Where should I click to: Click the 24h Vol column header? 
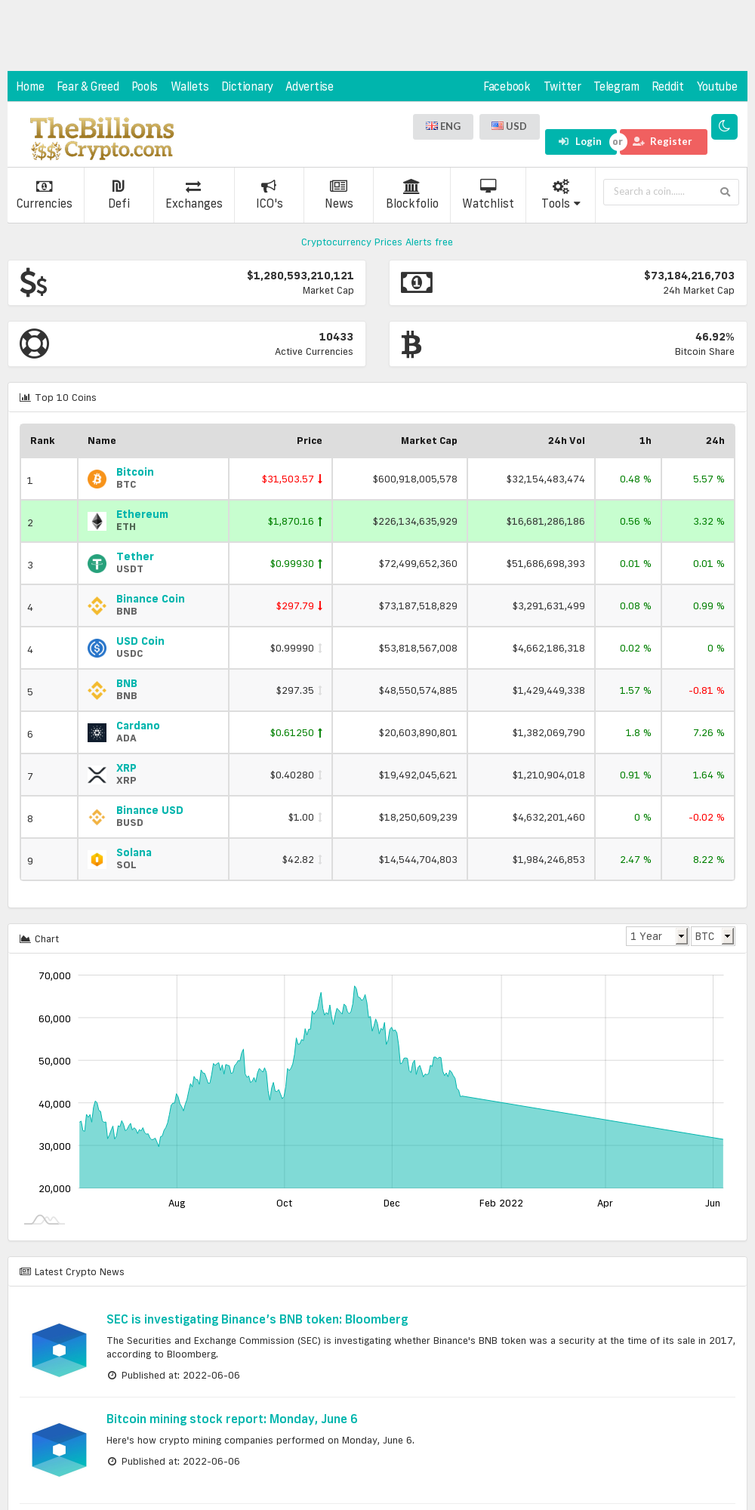[x=566, y=441]
